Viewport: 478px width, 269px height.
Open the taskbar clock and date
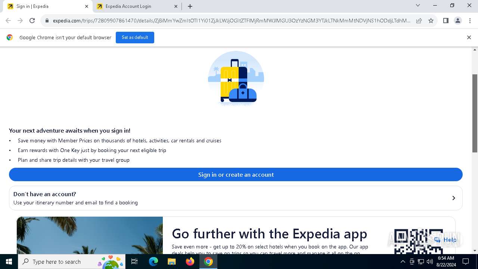coord(446,262)
